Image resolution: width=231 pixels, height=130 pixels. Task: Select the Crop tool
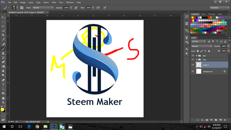tap(3, 35)
